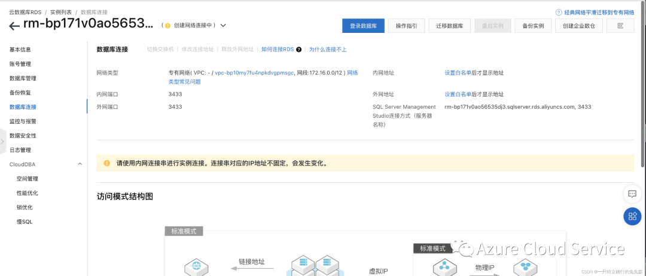This screenshot has height=276, width=646.
Task: Open the chat feedback floating icon
Action: pyautogui.click(x=632, y=194)
